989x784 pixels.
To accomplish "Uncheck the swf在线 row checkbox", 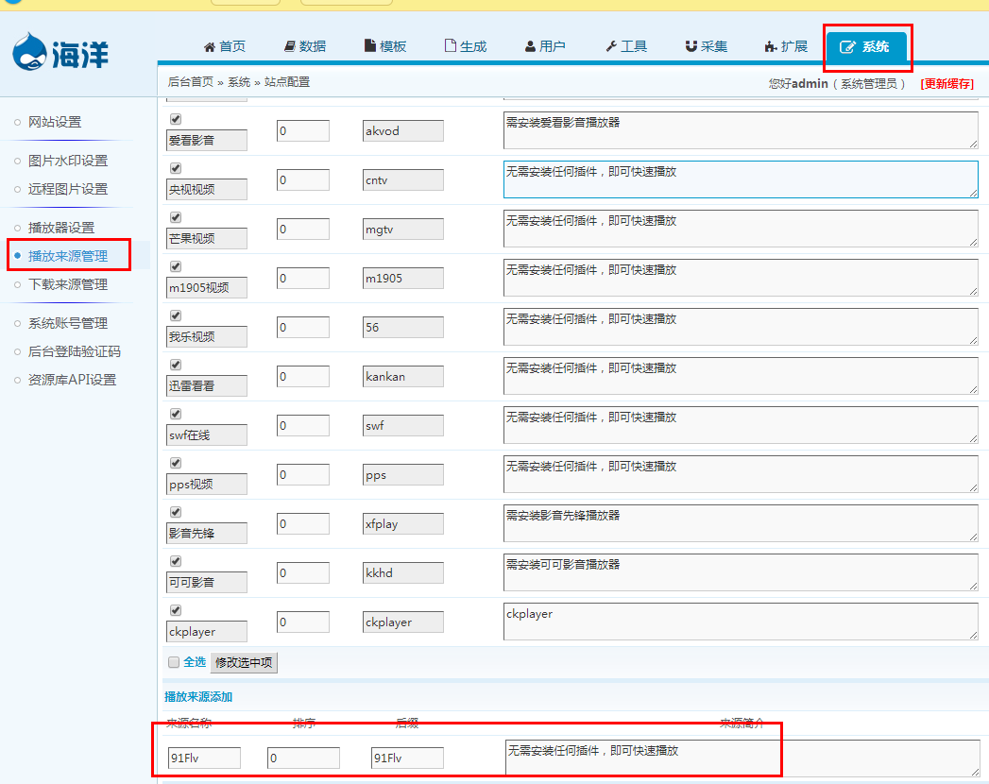I will point(176,415).
